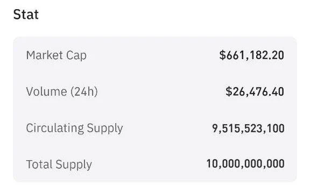
Task: Click the (24h) part of Volume label
Action: 84,91
